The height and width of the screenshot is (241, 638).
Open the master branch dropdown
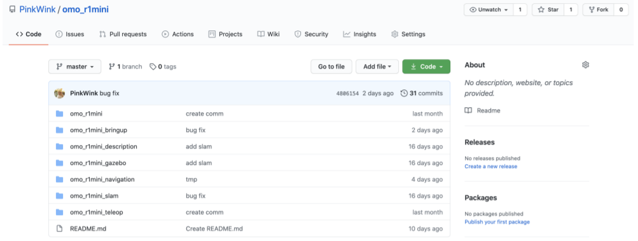click(x=75, y=67)
